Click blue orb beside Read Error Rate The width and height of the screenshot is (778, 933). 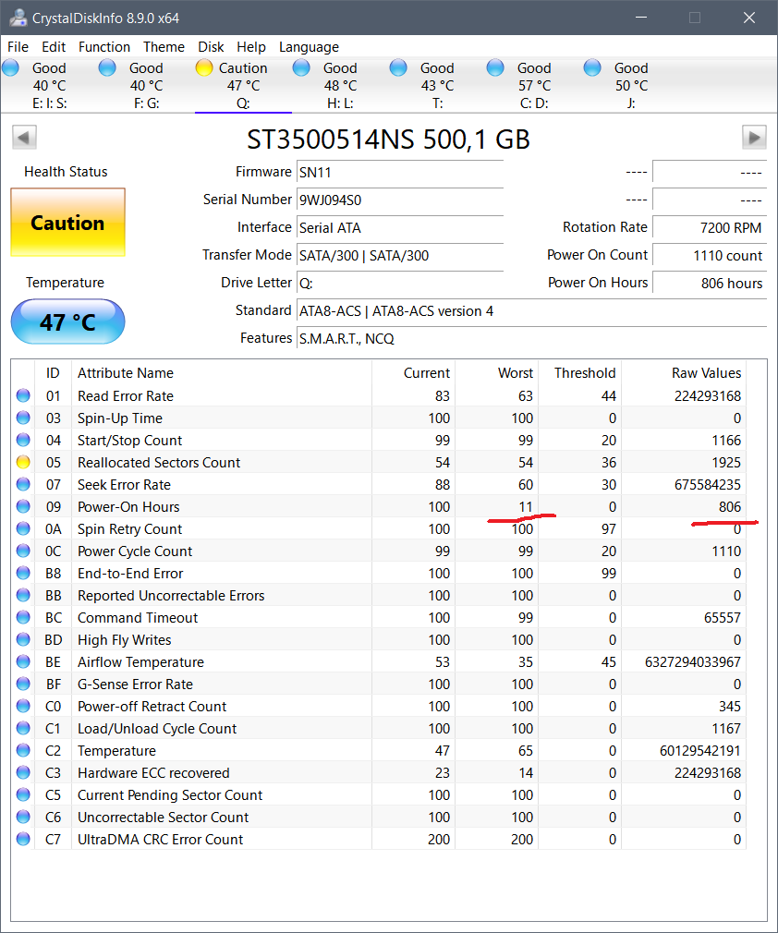click(x=23, y=396)
